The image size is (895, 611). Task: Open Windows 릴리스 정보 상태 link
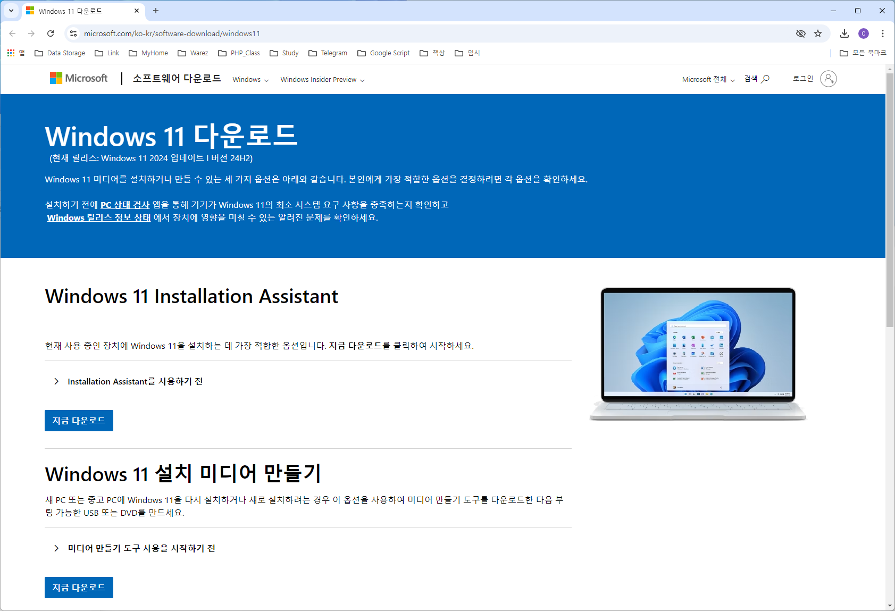(x=99, y=217)
